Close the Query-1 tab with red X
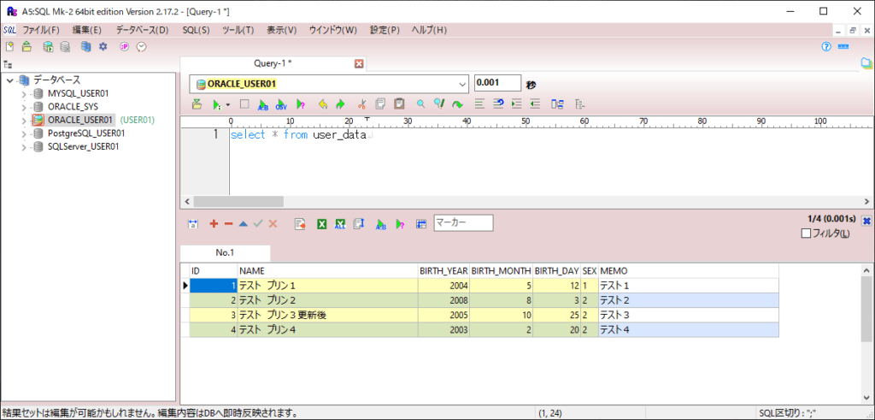This screenshot has width=875, height=420. [359, 63]
